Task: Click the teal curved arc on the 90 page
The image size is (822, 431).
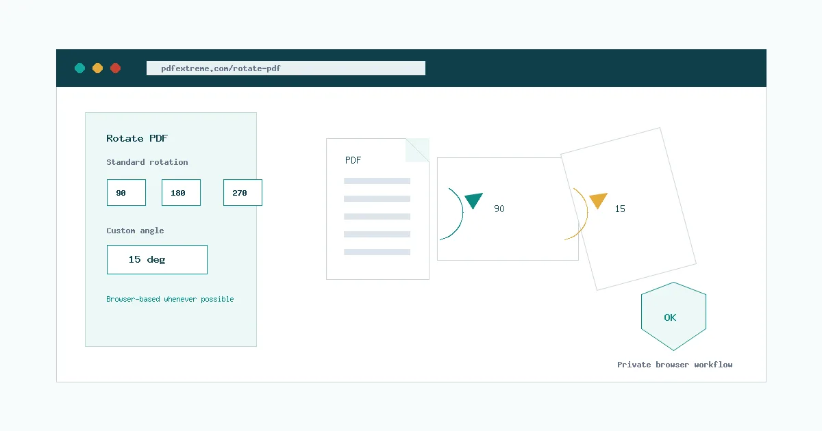Action: (x=452, y=213)
